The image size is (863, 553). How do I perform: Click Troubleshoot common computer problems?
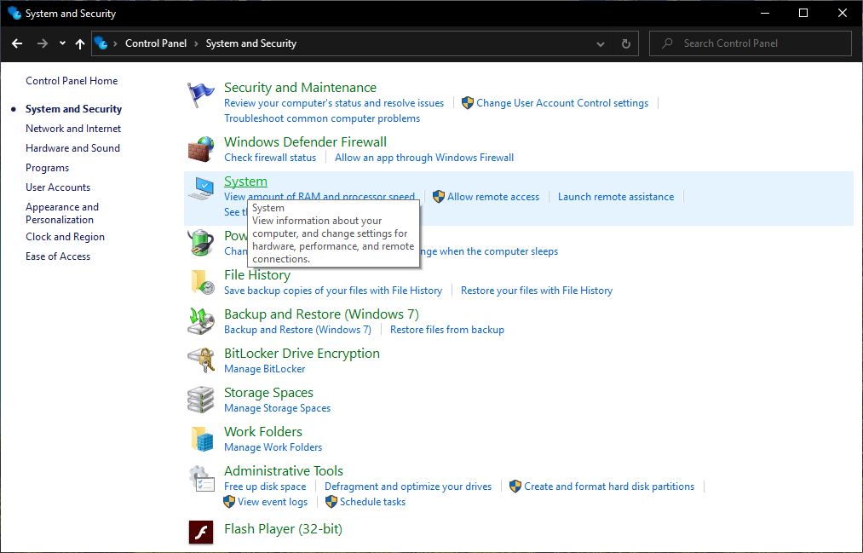click(x=322, y=118)
